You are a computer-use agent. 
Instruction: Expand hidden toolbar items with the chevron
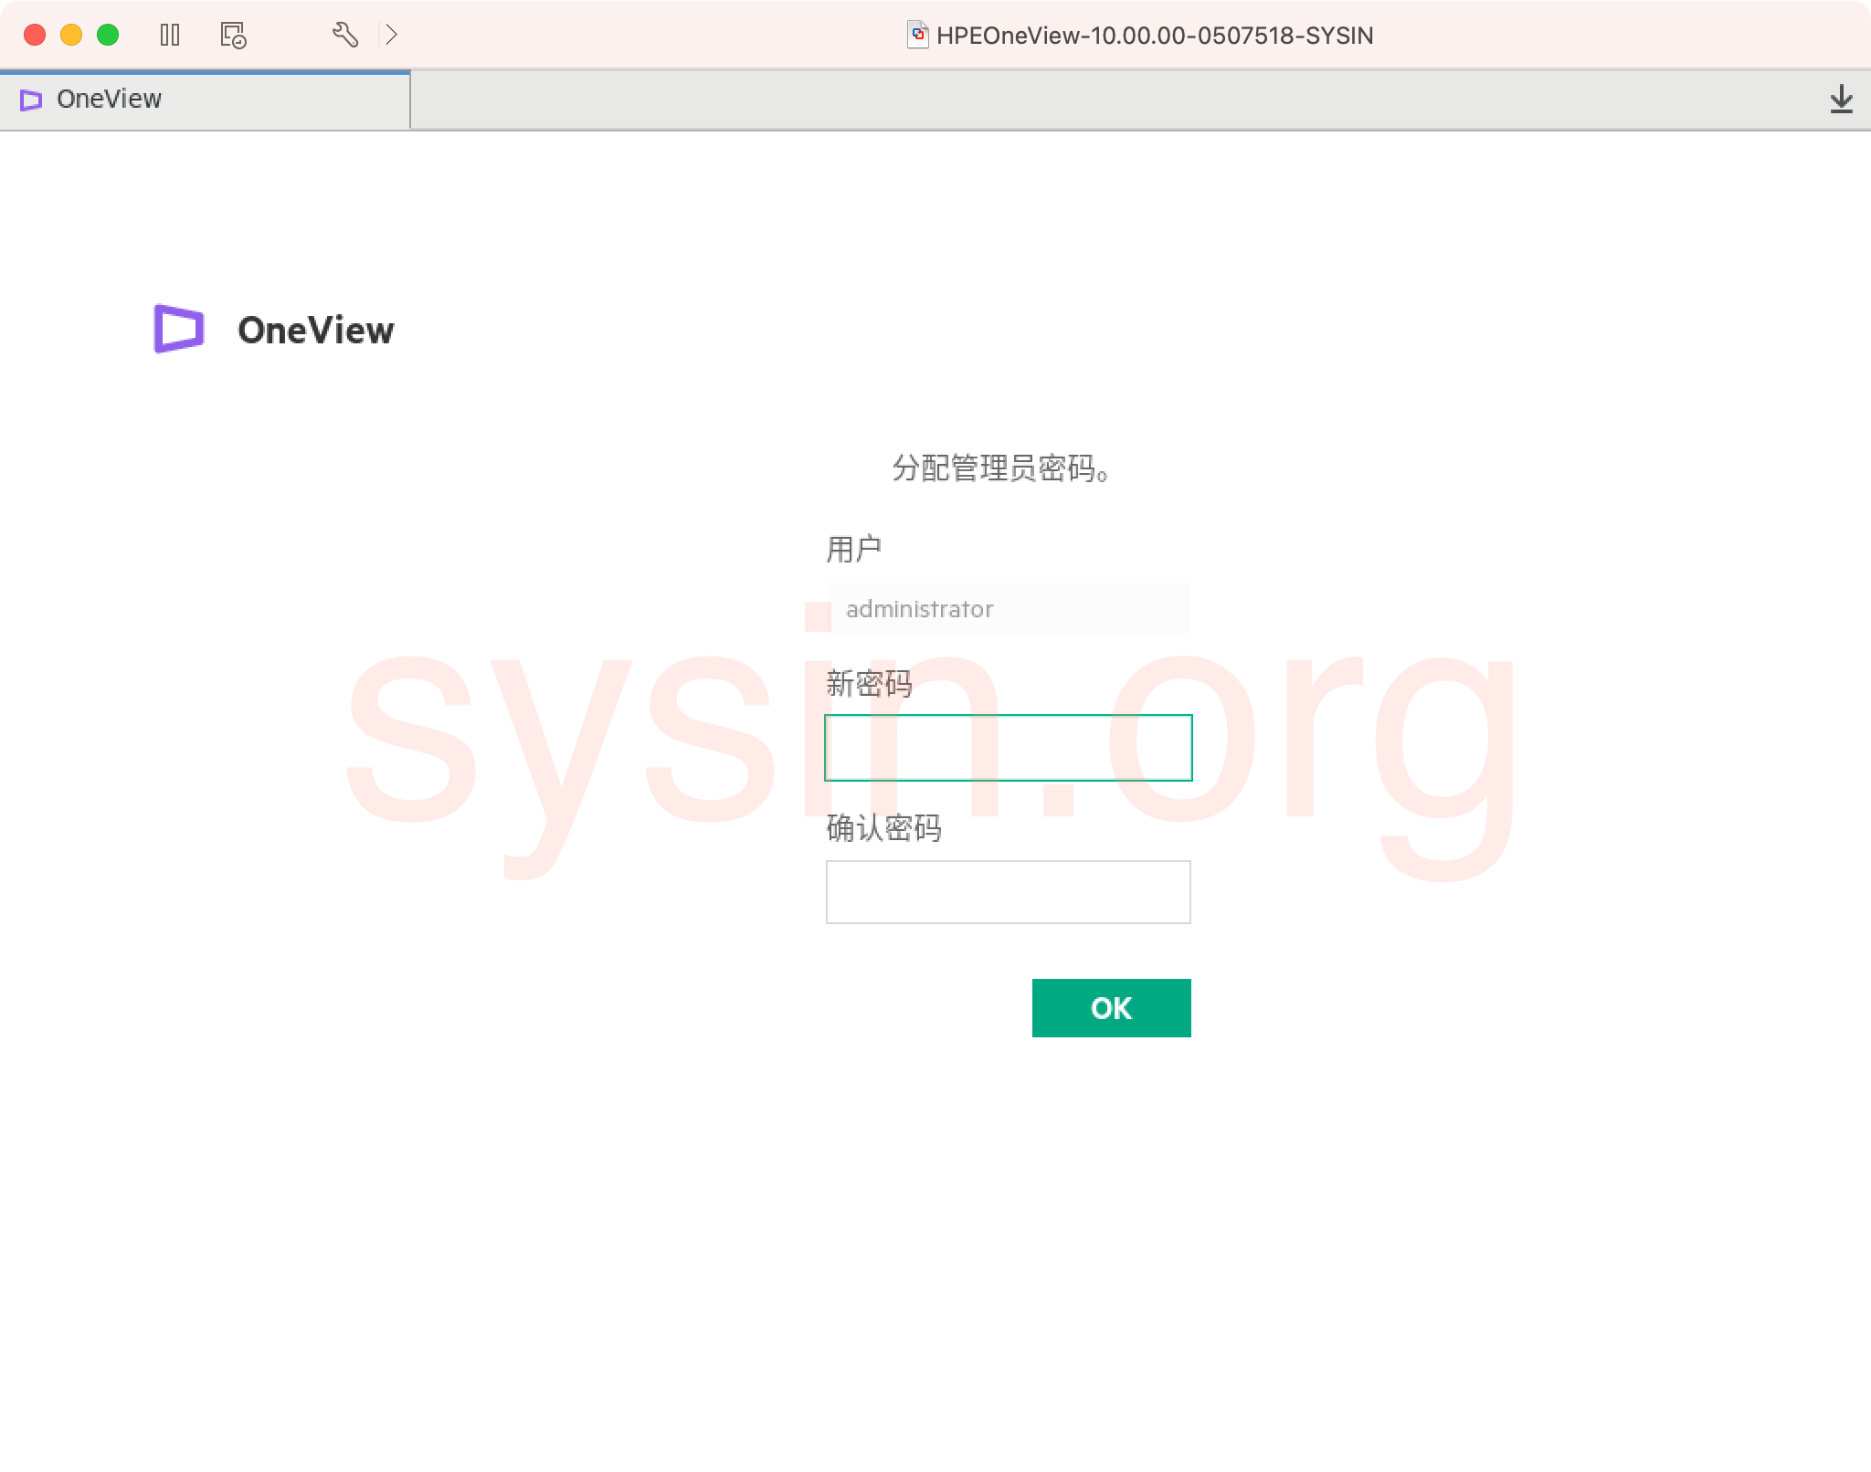pyautogui.click(x=393, y=35)
